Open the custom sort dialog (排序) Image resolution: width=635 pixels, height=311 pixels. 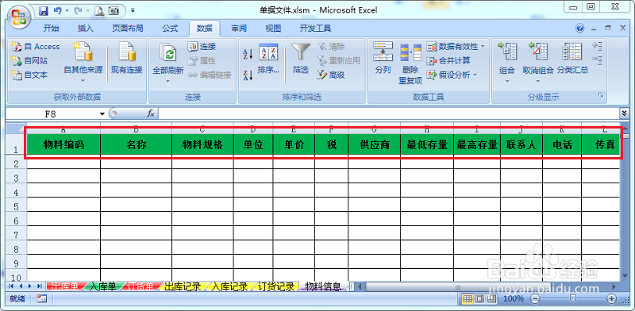pyautogui.click(x=268, y=59)
